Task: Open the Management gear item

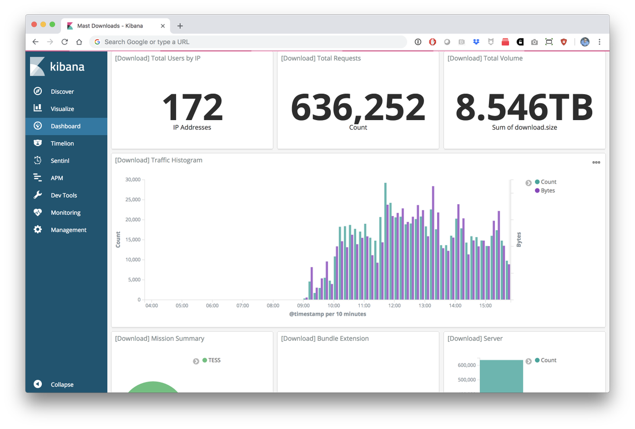Action: tap(66, 230)
